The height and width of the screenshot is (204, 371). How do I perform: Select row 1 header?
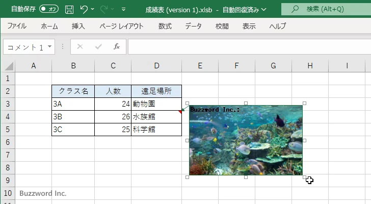click(x=8, y=79)
